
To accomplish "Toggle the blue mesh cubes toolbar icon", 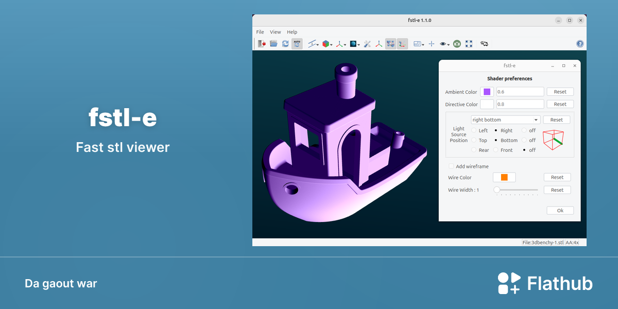I will pyautogui.click(x=391, y=44).
